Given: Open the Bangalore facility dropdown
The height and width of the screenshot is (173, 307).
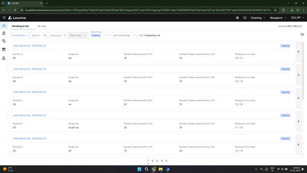Looking at the screenshot, I should pyautogui.click(x=278, y=18).
